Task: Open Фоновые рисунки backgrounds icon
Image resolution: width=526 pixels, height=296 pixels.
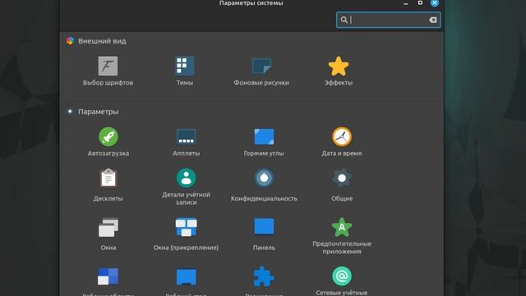Action: point(261,66)
